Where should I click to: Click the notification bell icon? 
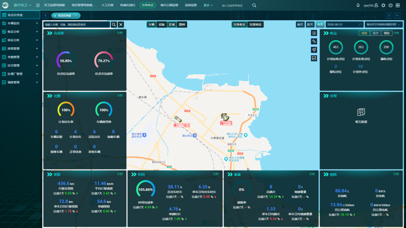click(358, 5)
